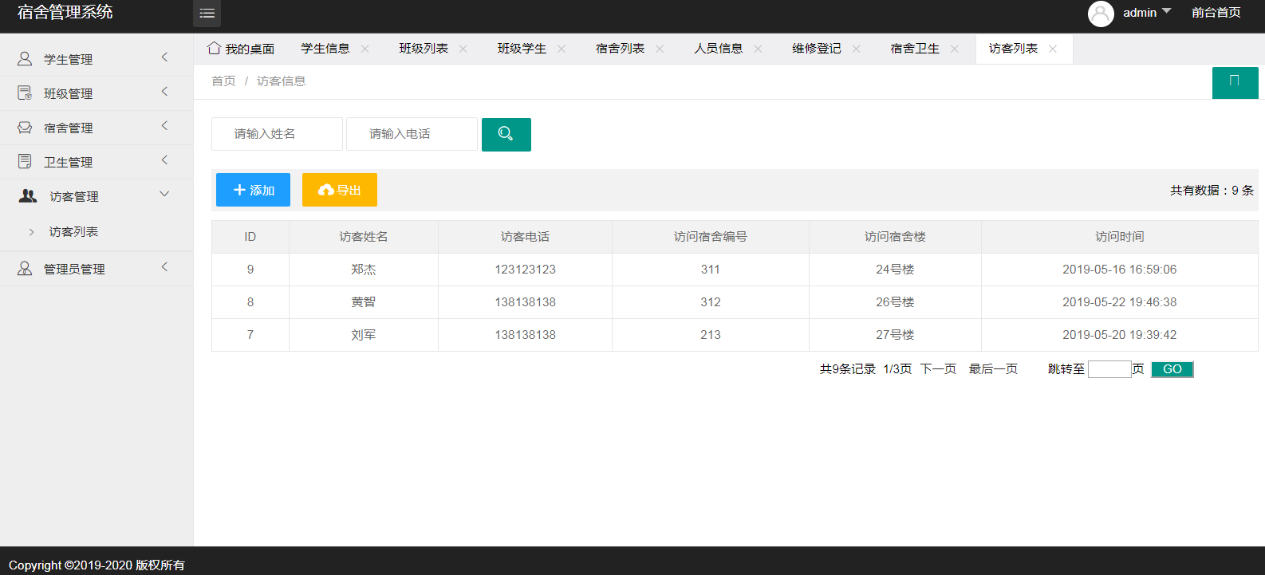
Task: Go to 前台首页 link
Action: point(1216,13)
